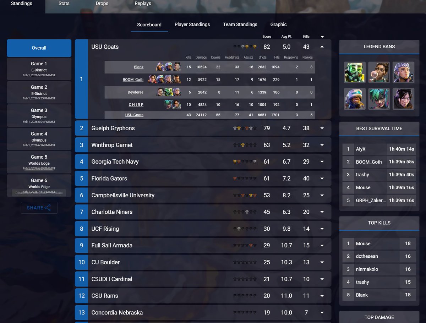This screenshot has width=426, height=323.
Task: Open Deyderae player link
Action: (136, 92)
